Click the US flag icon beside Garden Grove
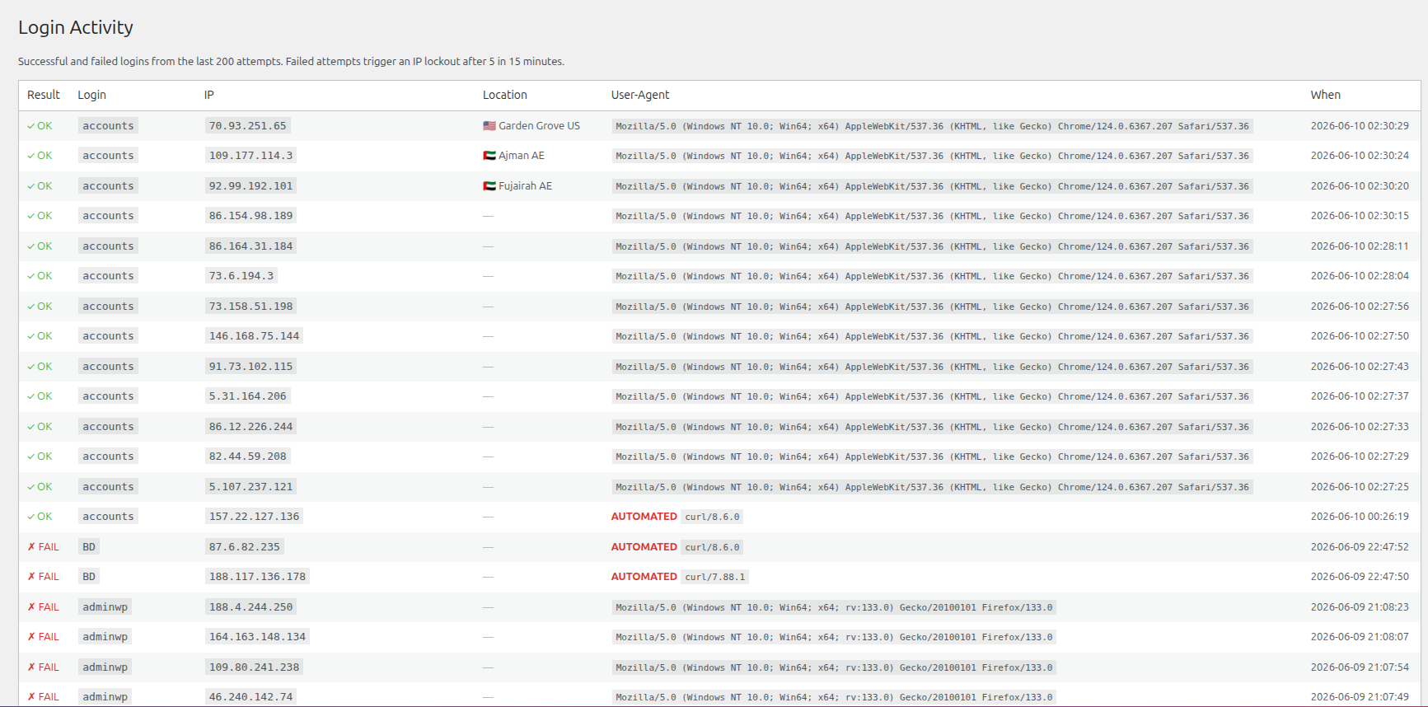The height and width of the screenshot is (707, 1428). 489,126
